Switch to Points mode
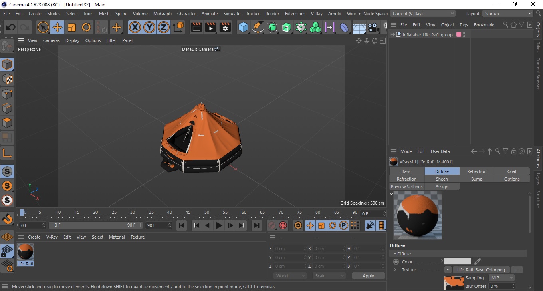The width and height of the screenshot is (543, 291). pos(7,94)
